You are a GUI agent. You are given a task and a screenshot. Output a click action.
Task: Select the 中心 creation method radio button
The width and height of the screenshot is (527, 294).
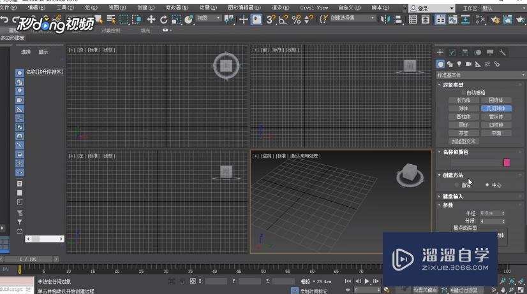pyautogui.click(x=487, y=185)
